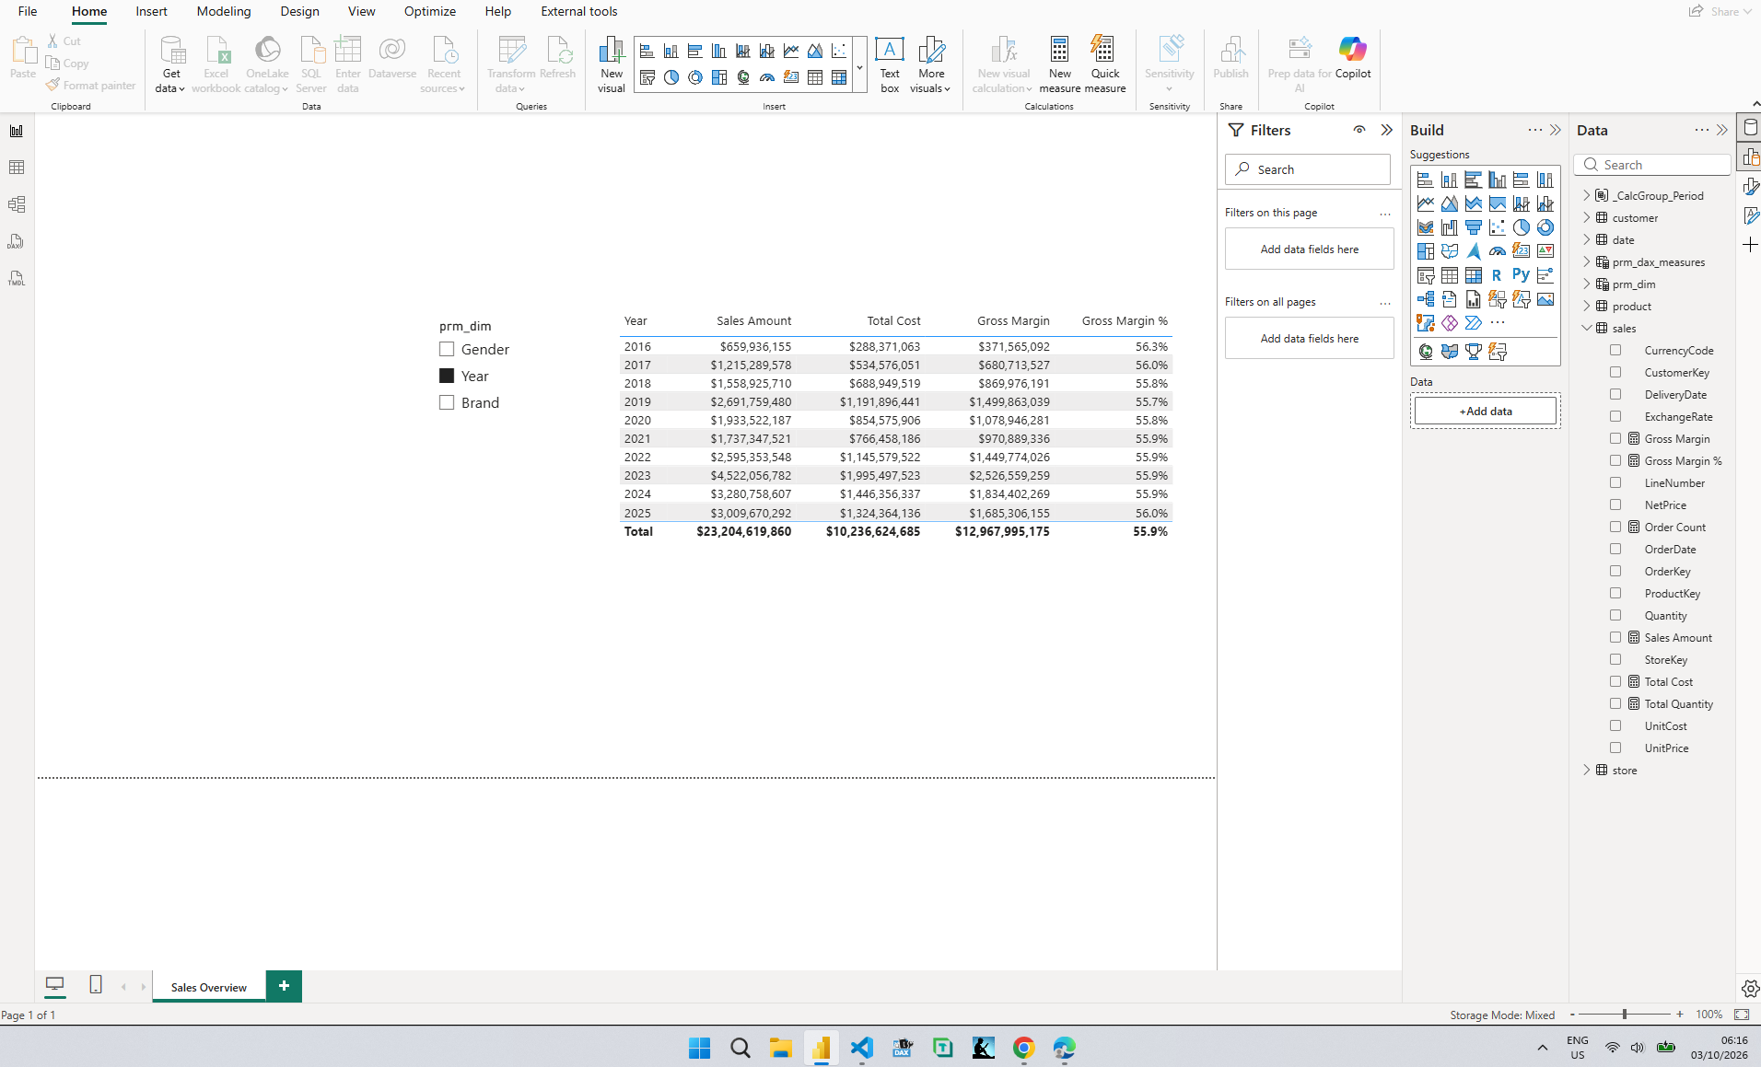Tick the Quantity field checkbox

1615,616
